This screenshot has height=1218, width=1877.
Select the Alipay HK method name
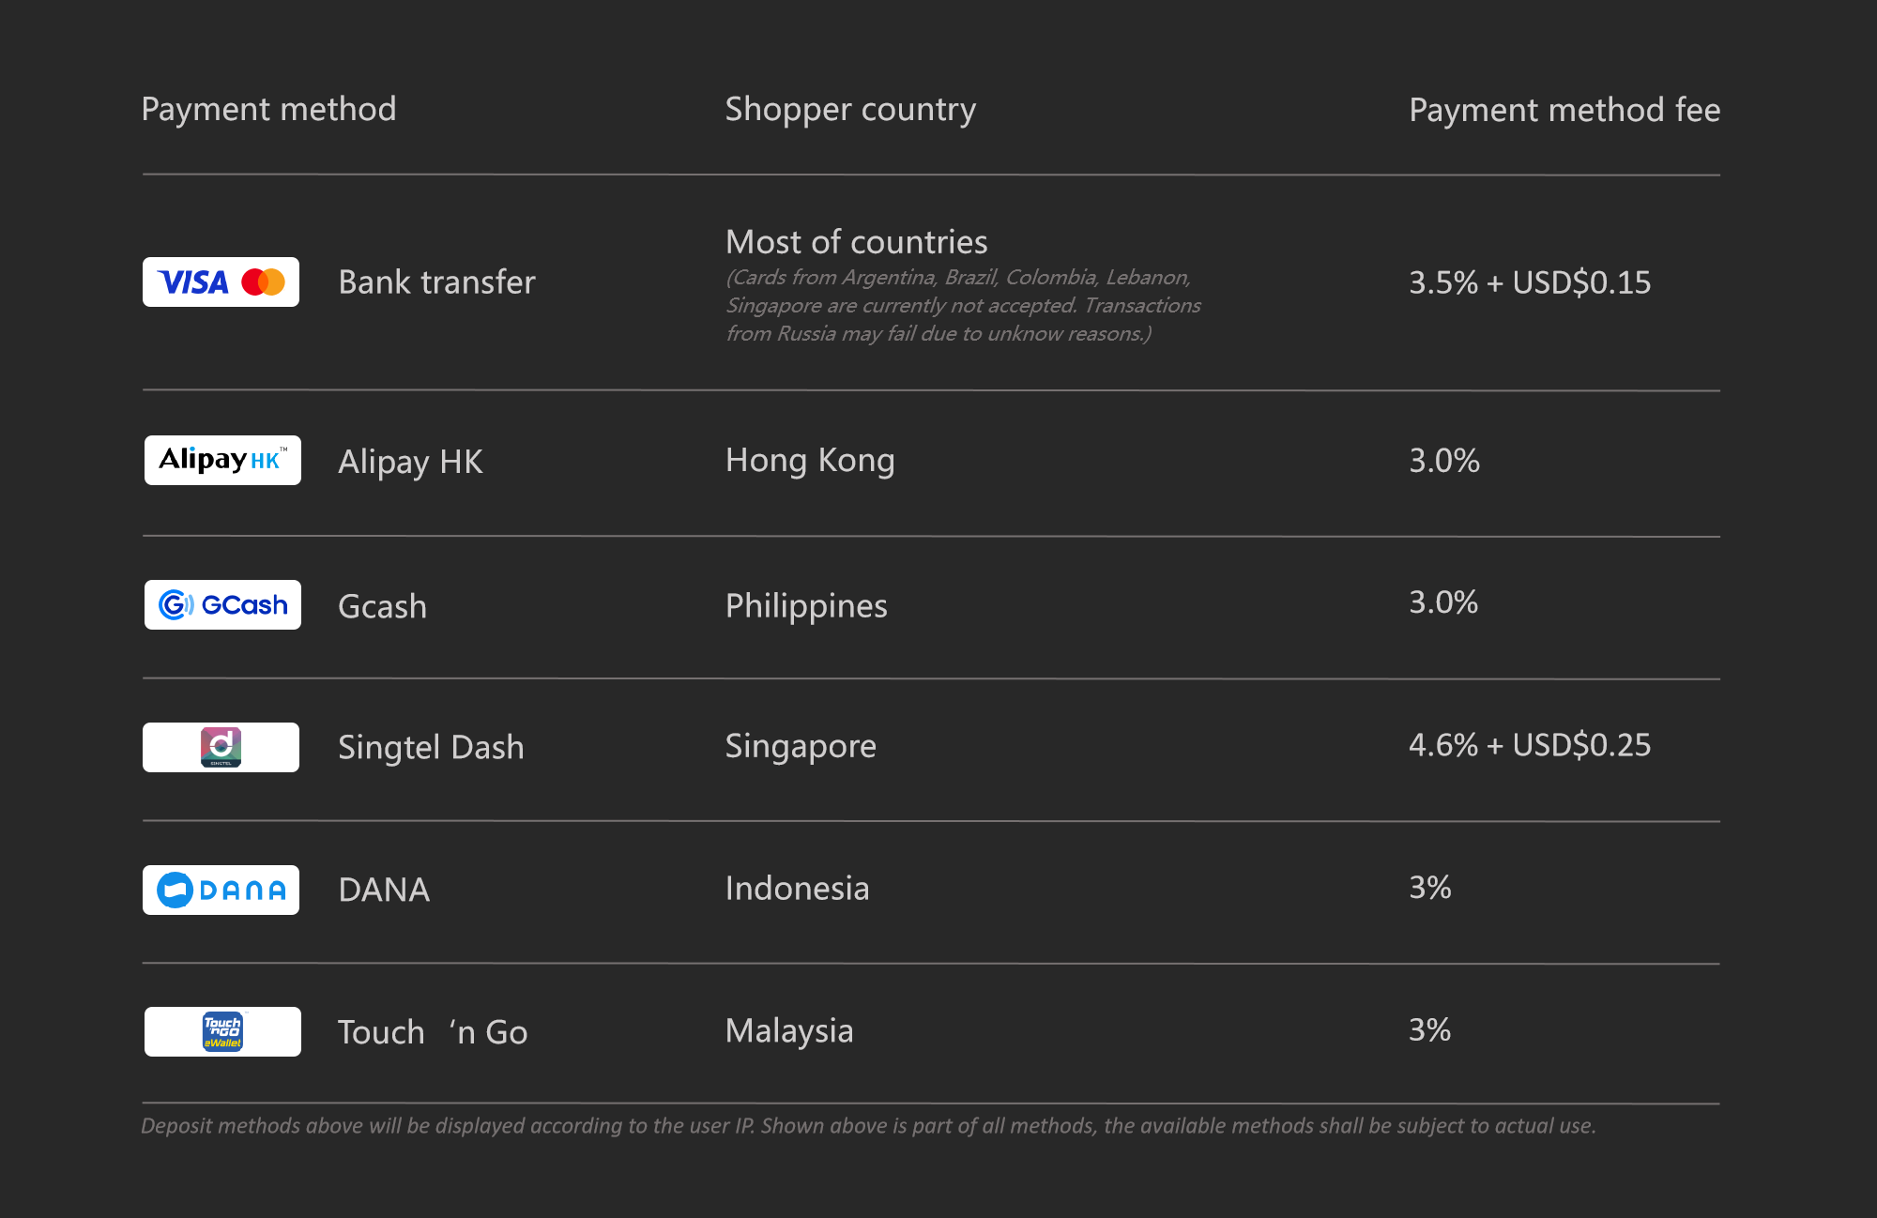click(410, 462)
